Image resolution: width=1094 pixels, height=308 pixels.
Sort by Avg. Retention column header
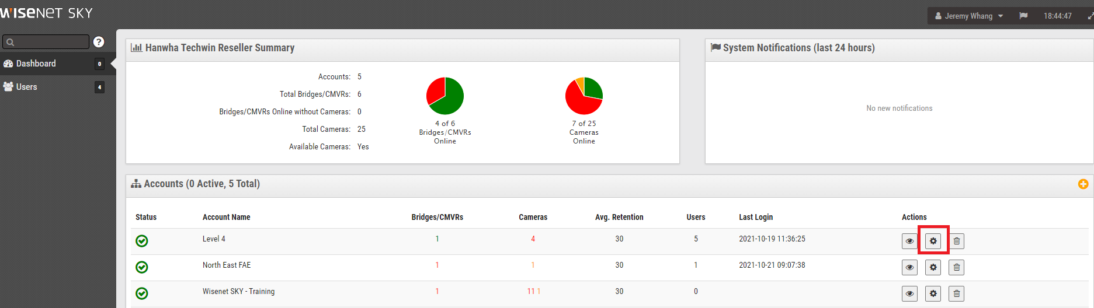coord(619,217)
